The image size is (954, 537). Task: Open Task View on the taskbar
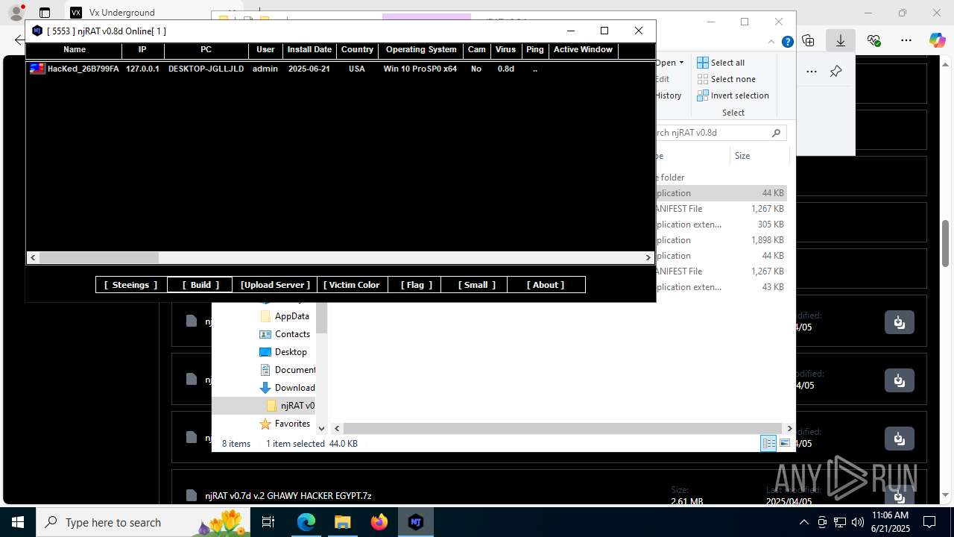(x=269, y=522)
